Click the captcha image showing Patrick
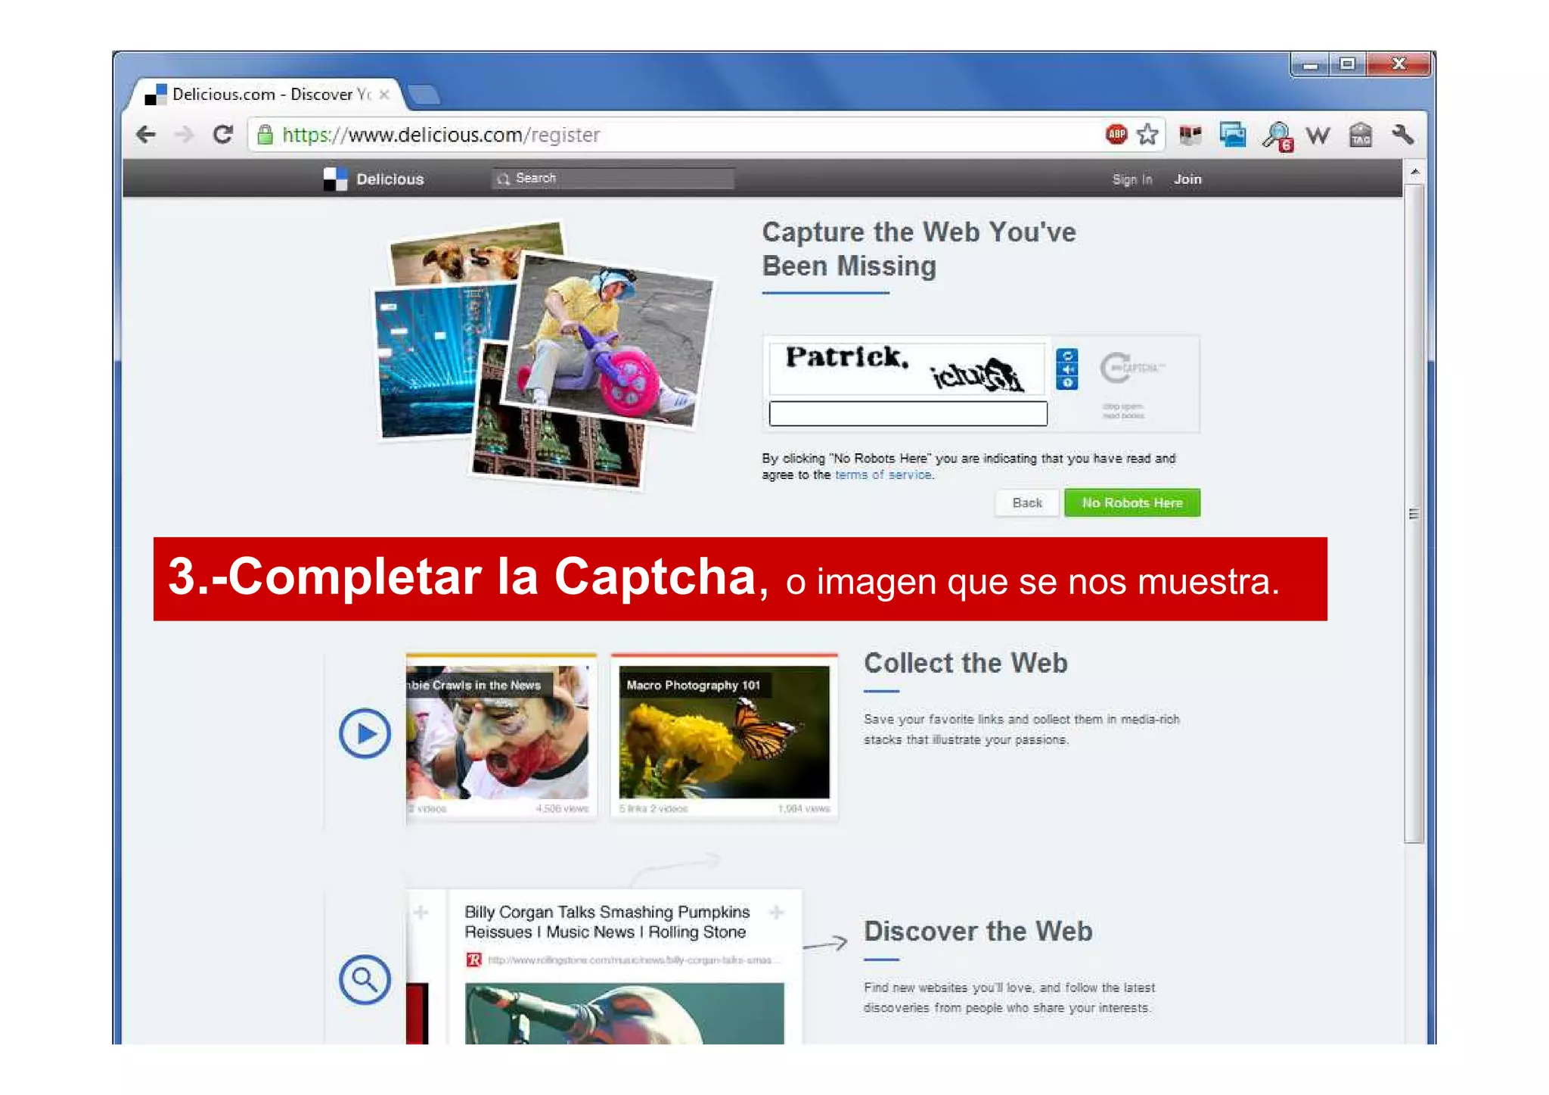 (x=908, y=369)
